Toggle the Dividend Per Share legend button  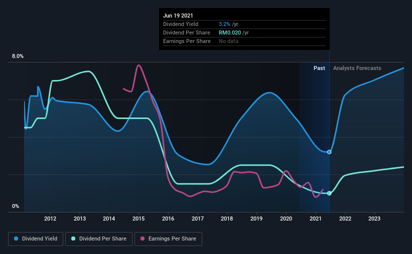pyautogui.click(x=99, y=239)
